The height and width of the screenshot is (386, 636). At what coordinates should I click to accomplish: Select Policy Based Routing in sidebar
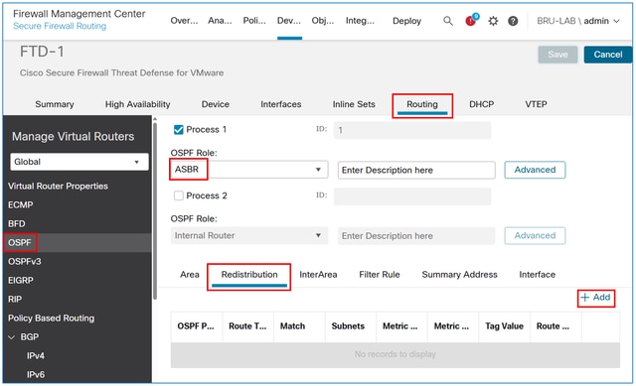(51, 318)
